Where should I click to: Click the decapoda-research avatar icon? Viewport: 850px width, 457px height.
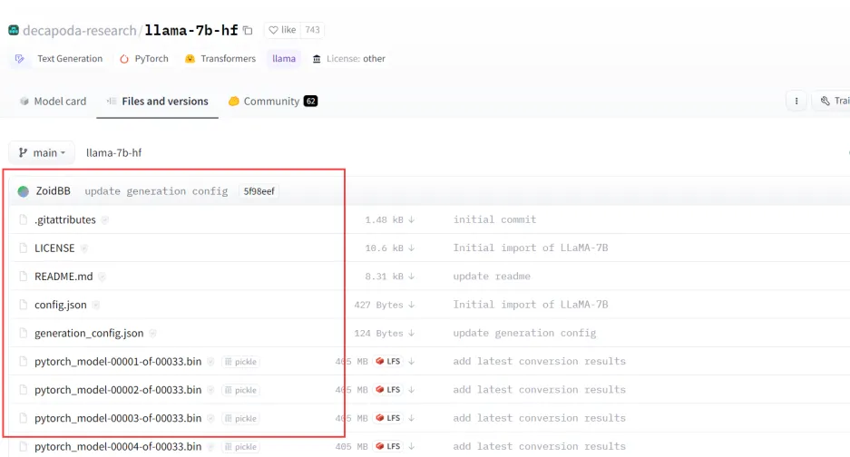pyautogui.click(x=14, y=30)
